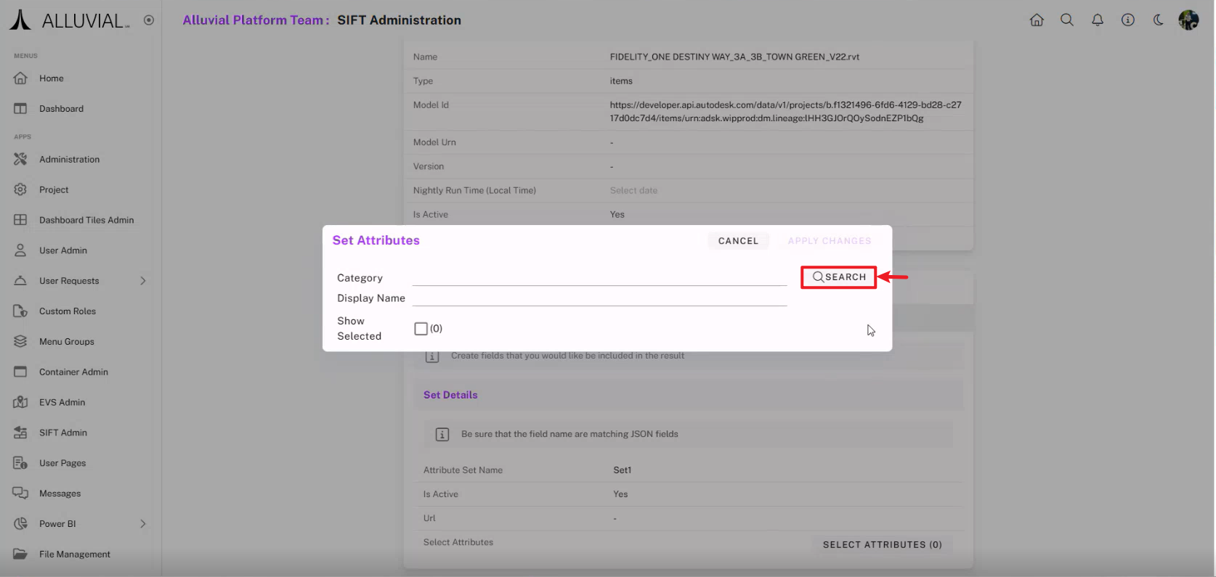Viewport: 1216px width, 577px height.
Task: Click the home icon in top header
Action: point(1037,20)
